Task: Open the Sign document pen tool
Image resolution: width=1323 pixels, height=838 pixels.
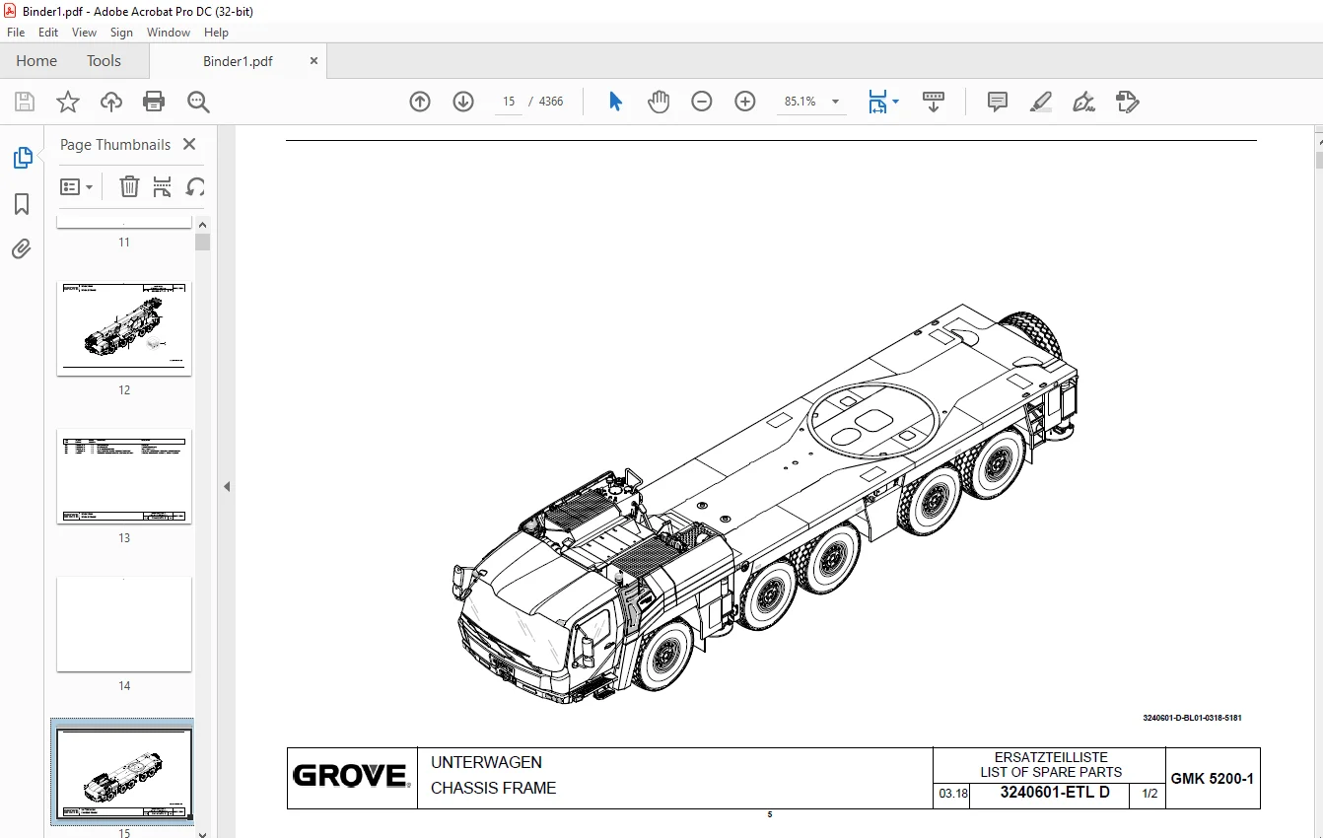Action: click(x=1083, y=102)
